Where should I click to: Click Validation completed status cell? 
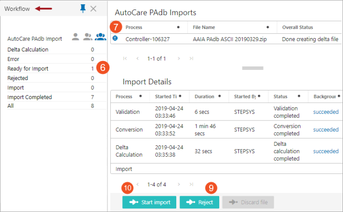(x=286, y=112)
